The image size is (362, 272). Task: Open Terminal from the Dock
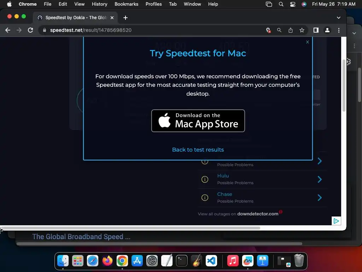pyautogui.click(x=182, y=261)
